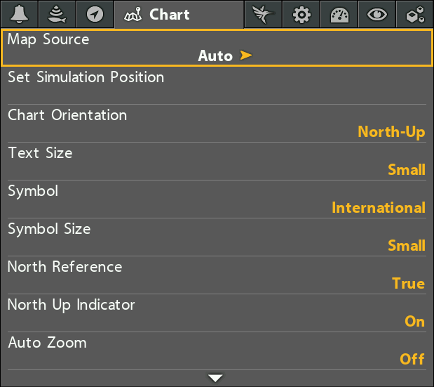Adjust the Text Size setting

coord(217,162)
